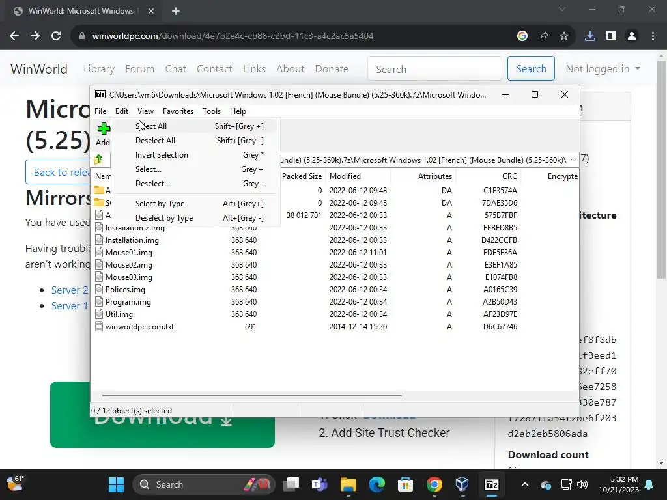Click the Mouse01.img file icon
Screen dimensions: 667x500
[99, 252]
